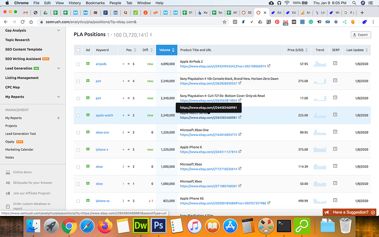Viewport: 379px width, 237px height.
Task: Open Marketing Calendar in sidebar
Action: click(19, 150)
